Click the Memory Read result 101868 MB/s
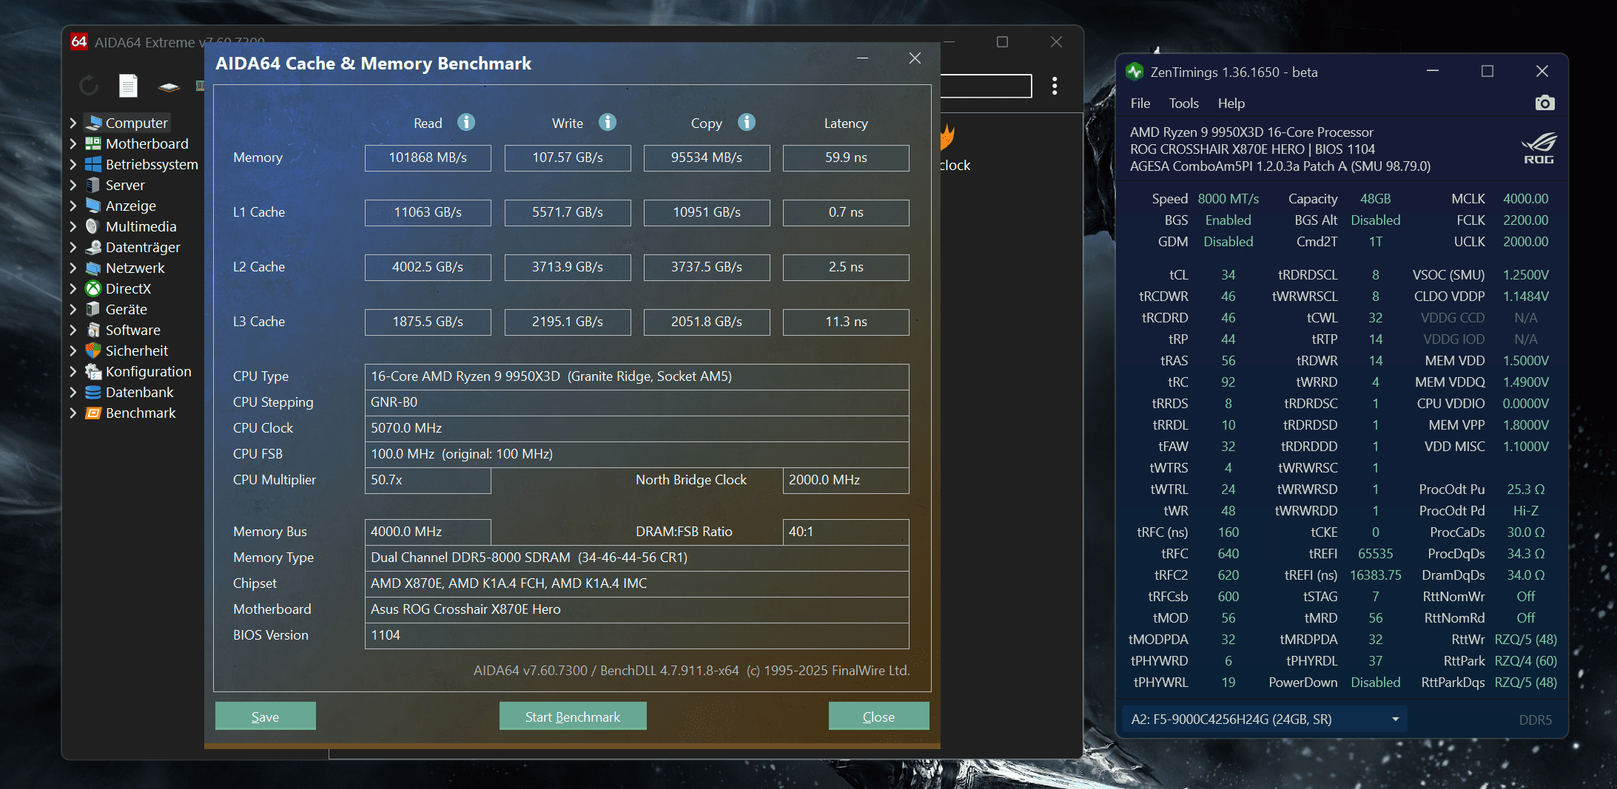Image resolution: width=1617 pixels, height=789 pixels. coord(428,158)
